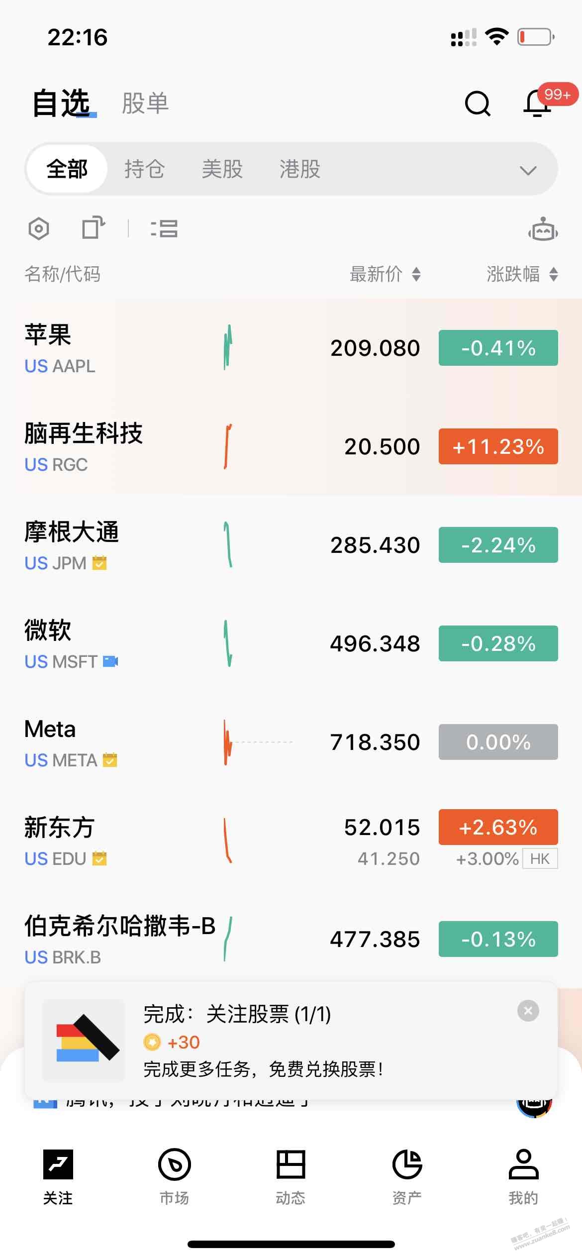Switch to the 股单 tab
Image resolution: width=582 pixels, height=1260 pixels.
[x=145, y=104]
